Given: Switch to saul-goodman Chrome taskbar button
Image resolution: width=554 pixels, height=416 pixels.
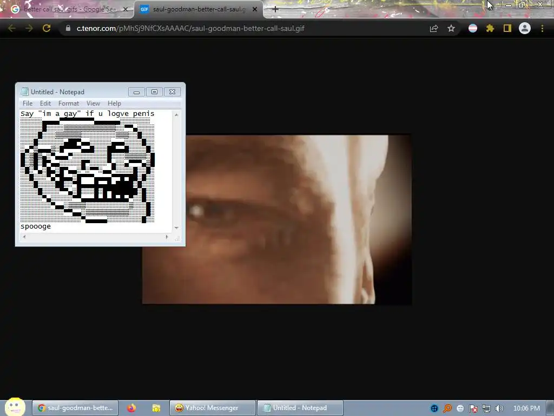Looking at the screenshot, I should point(75,408).
